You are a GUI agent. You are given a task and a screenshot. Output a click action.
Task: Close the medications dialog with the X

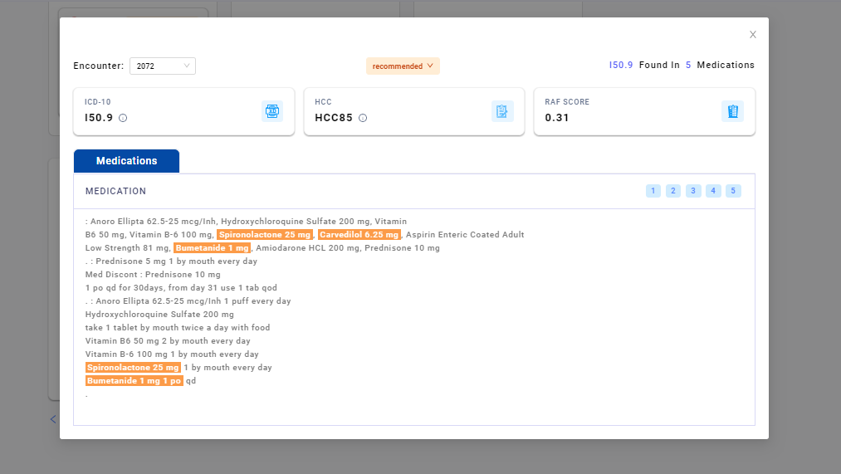(x=752, y=35)
